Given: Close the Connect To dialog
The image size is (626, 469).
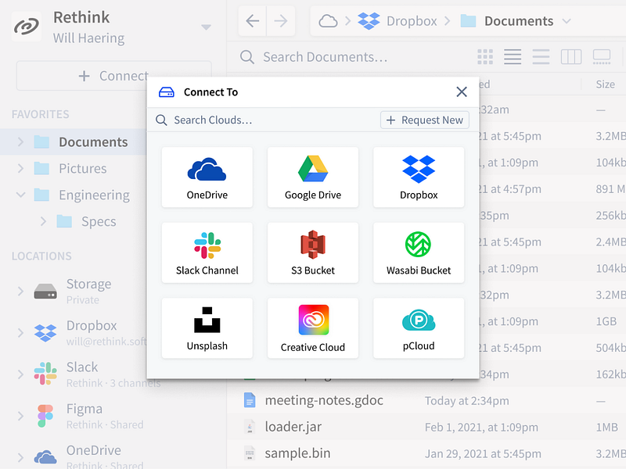Looking at the screenshot, I should tap(462, 92).
